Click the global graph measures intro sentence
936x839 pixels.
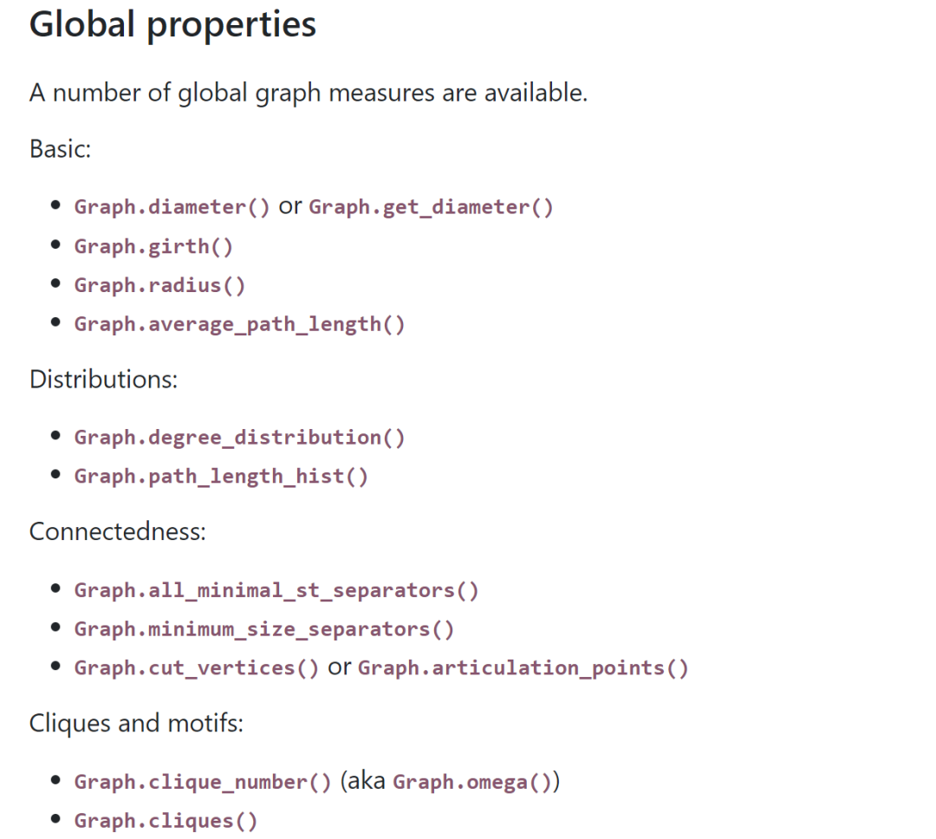coord(309,93)
